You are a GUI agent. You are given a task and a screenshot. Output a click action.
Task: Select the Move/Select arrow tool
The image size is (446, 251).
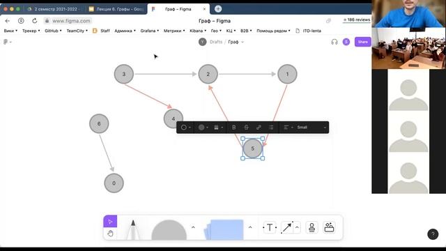110,222
